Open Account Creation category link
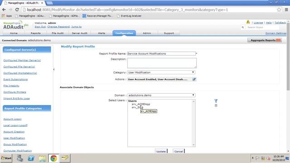 (x=14, y=132)
